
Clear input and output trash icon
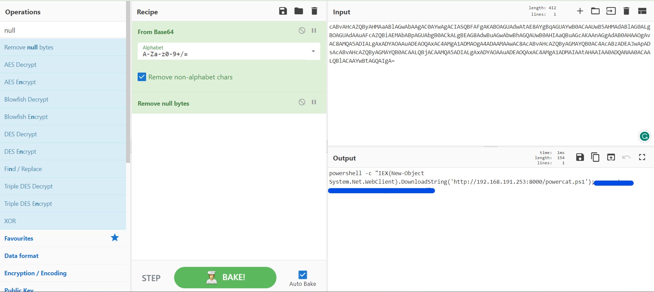[x=626, y=11]
